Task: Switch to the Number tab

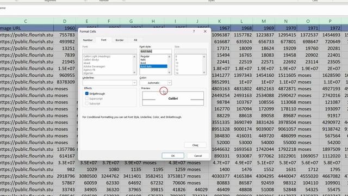Action: point(88,40)
